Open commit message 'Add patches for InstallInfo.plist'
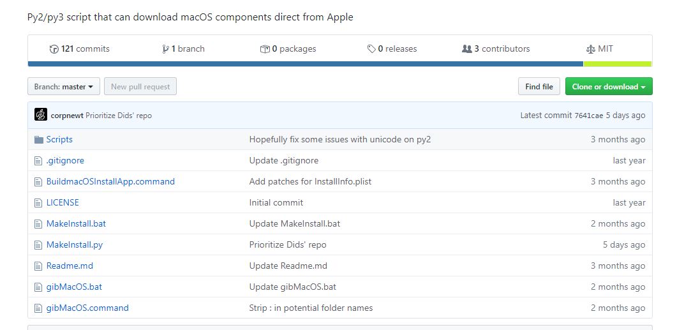This screenshot has height=330, width=677. point(310,181)
